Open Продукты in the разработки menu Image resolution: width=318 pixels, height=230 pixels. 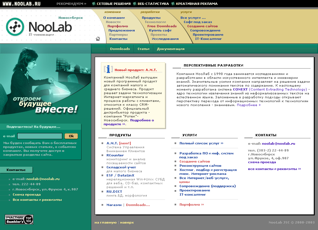[x=151, y=18]
